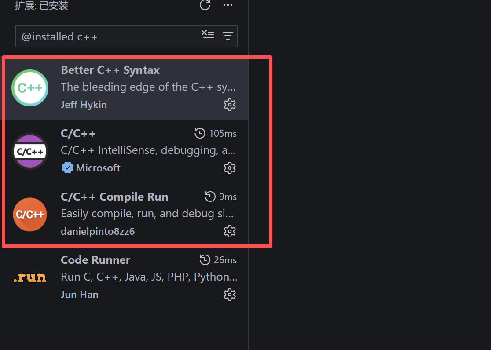Click the Jeff Hykin publisher name

click(84, 105)
